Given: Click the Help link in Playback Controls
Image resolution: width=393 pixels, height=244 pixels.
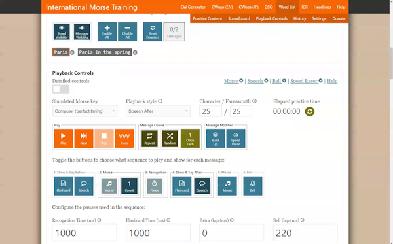Looking at the screenshot, I should pos(332,81).
